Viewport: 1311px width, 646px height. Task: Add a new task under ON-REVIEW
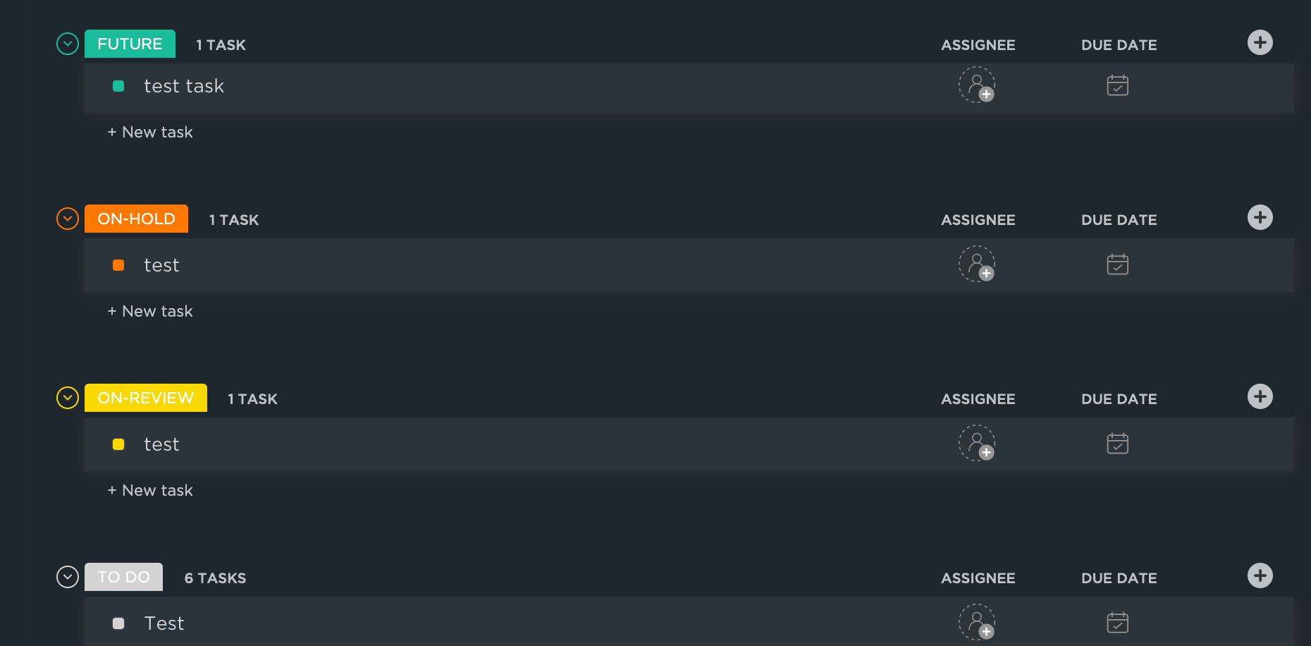150,491
